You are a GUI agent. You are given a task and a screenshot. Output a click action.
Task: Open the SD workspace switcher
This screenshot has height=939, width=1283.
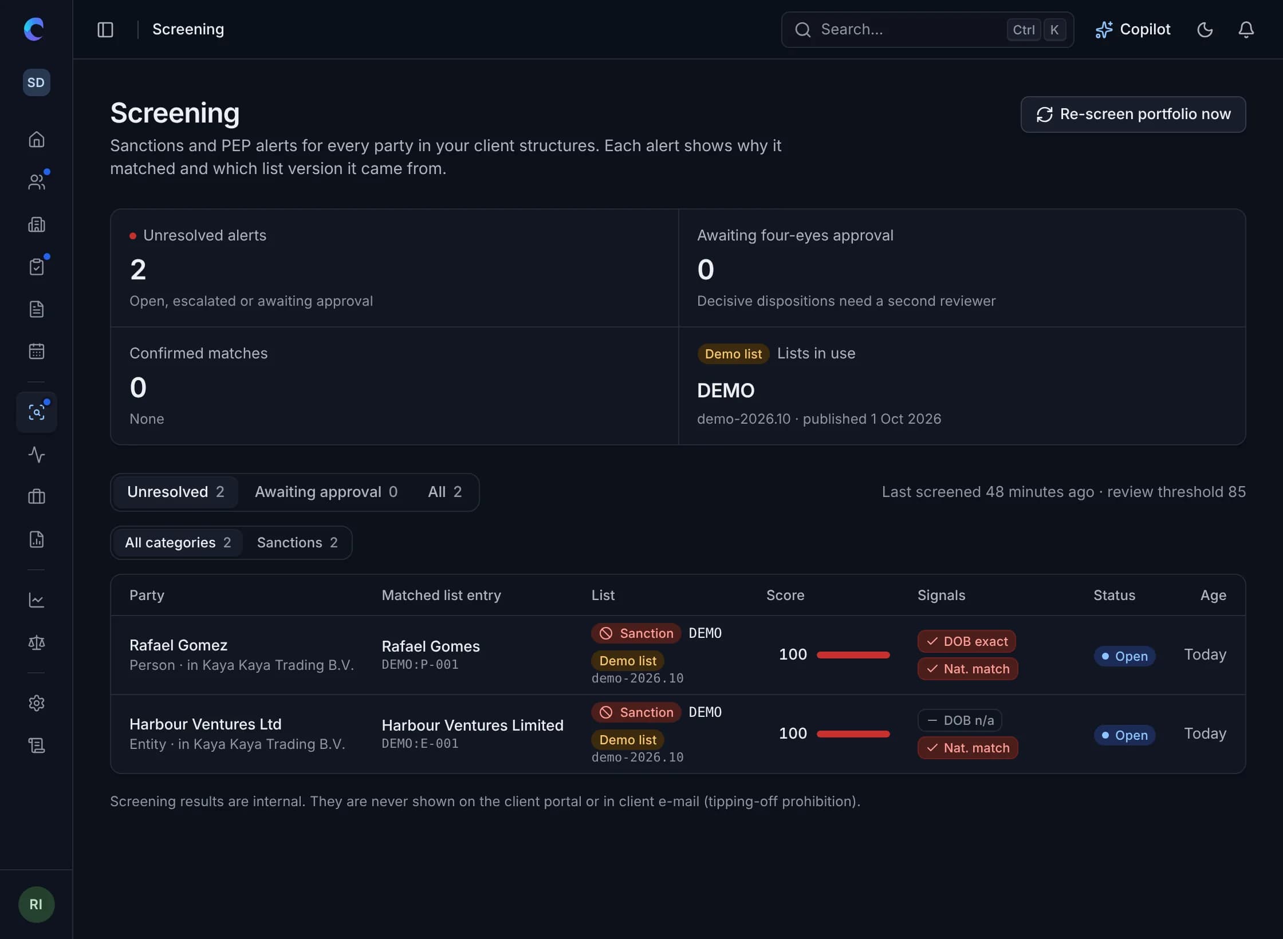coord(36,82)
